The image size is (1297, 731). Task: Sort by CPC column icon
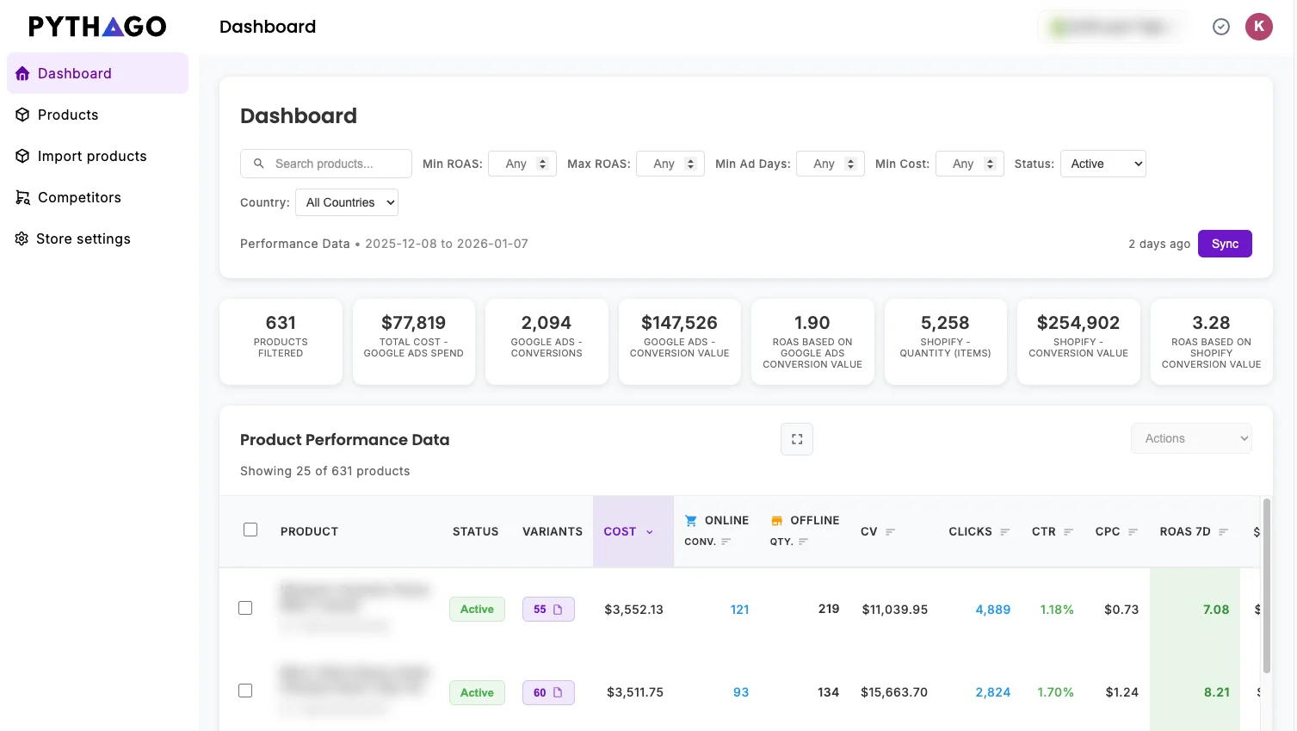coord(1133,532)
